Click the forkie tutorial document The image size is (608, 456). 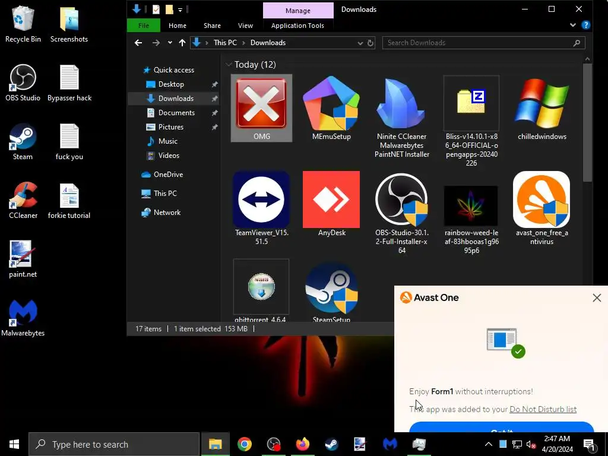click(x=69, y=201)
